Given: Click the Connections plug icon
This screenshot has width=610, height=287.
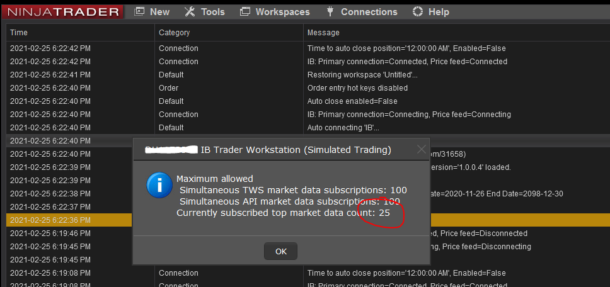Looking at the screenshot, I should (x=330, y=11).
